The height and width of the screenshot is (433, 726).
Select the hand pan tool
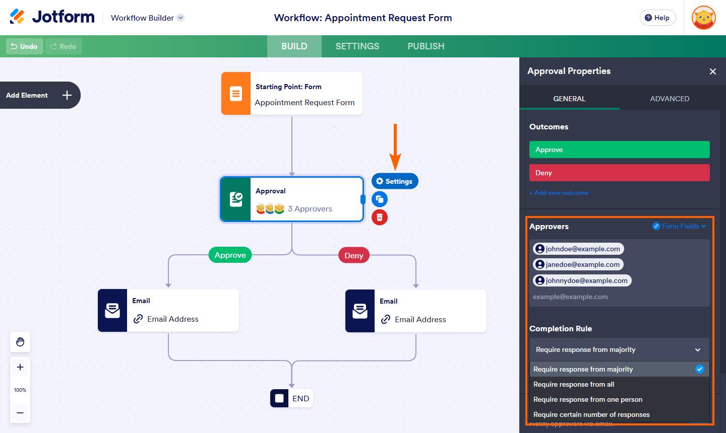click(20, 342)
